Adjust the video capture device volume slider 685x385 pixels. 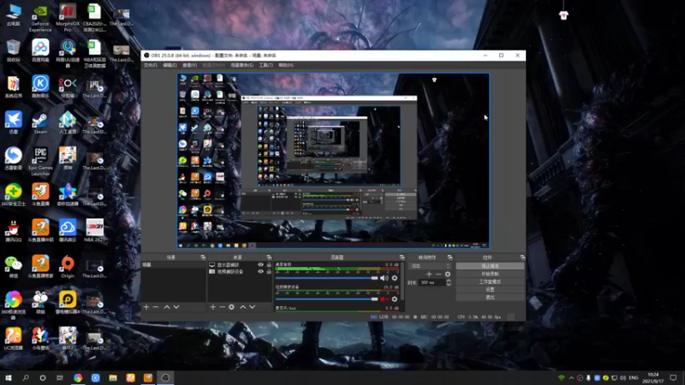(x=326, y=299)
